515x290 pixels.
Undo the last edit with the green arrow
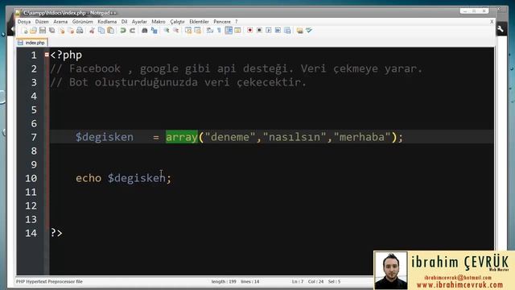[x=123, y=31]
